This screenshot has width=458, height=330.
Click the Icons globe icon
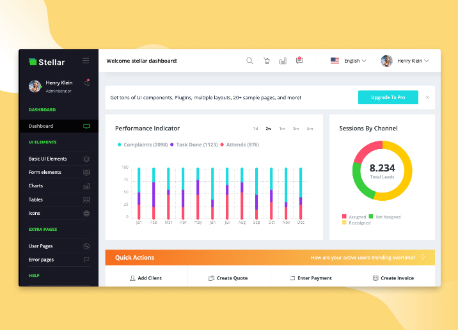(x=86, y=214)
